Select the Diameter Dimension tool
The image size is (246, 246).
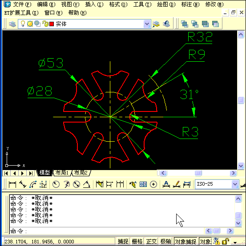77,184
